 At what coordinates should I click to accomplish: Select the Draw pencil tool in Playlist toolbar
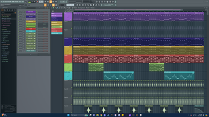[56, 8]
